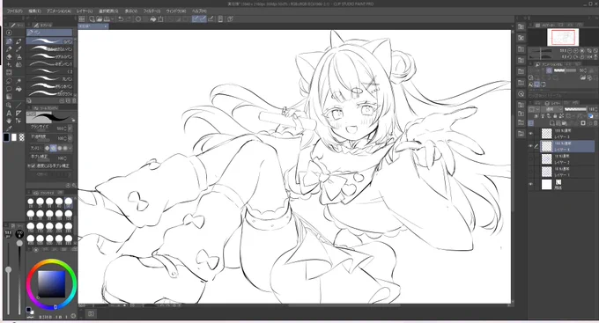Viewport: 599px width, 323px height.
Task: Open the Save options dropdown arrow
Action: click(x=113, y=19)
